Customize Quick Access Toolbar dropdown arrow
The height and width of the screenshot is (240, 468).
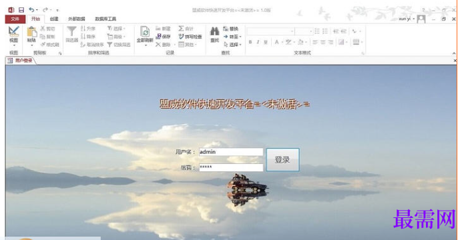tap(57, 10)
